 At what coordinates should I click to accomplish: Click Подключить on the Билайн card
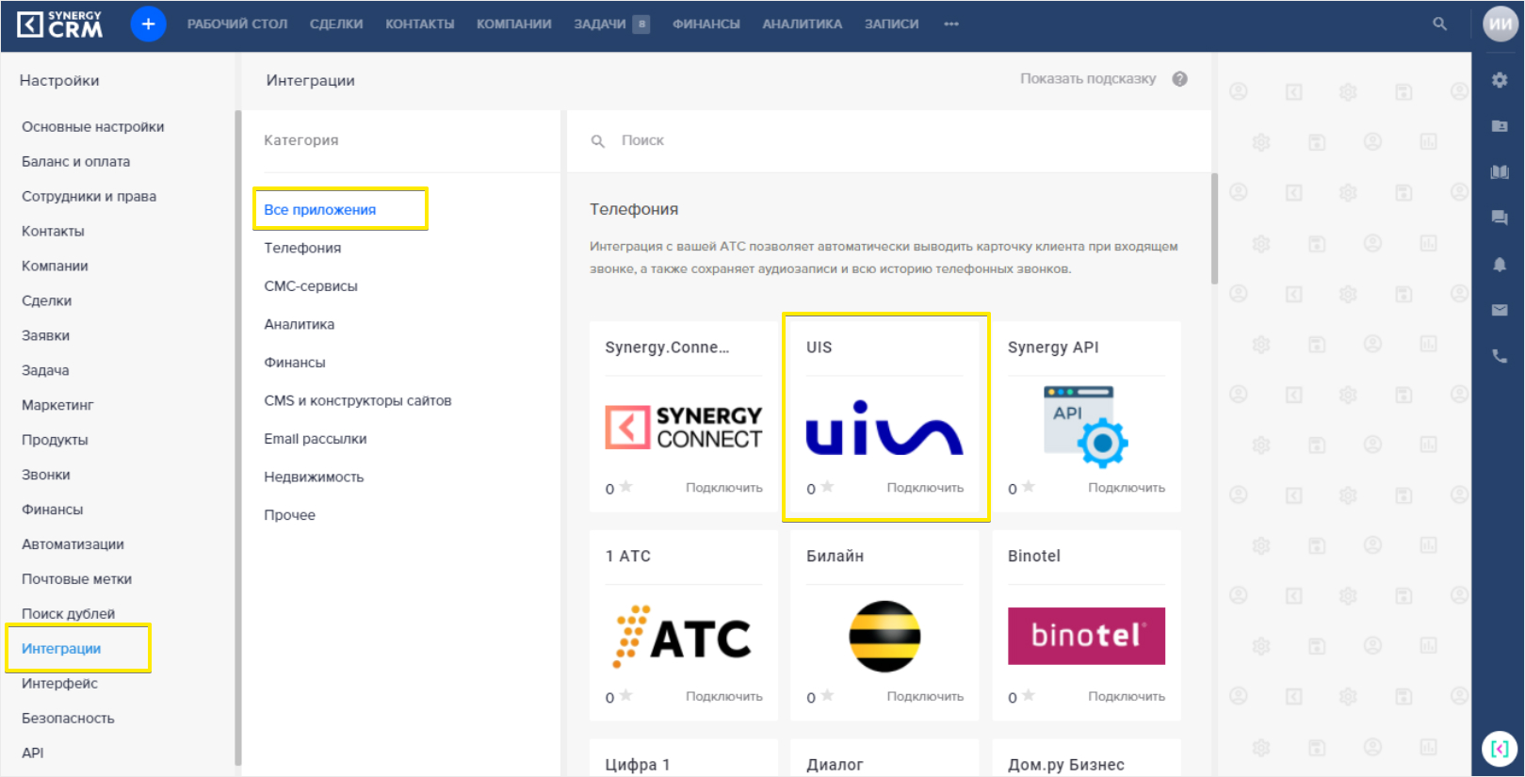tap(925, 697)
